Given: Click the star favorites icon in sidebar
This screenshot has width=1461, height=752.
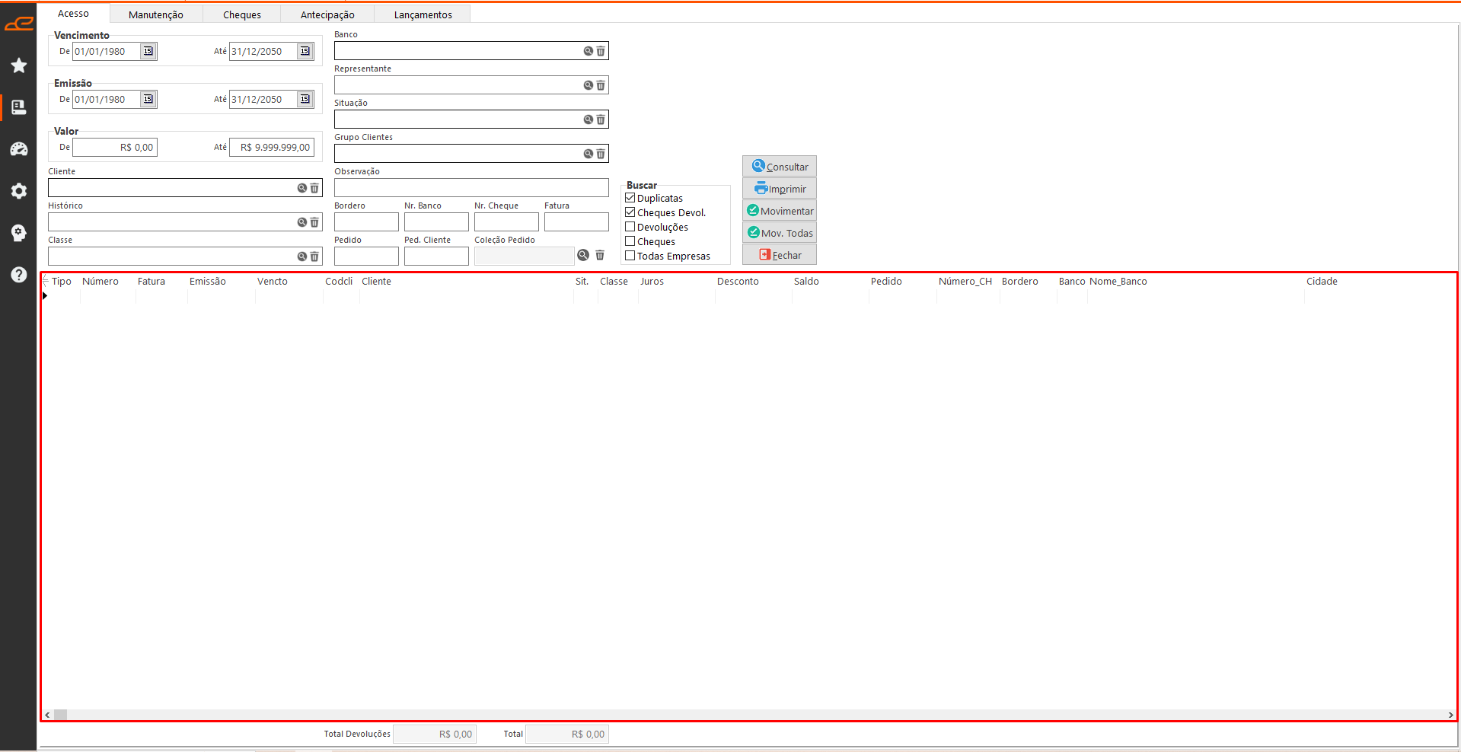Looking at the screenshot, I should pos(19,65).
